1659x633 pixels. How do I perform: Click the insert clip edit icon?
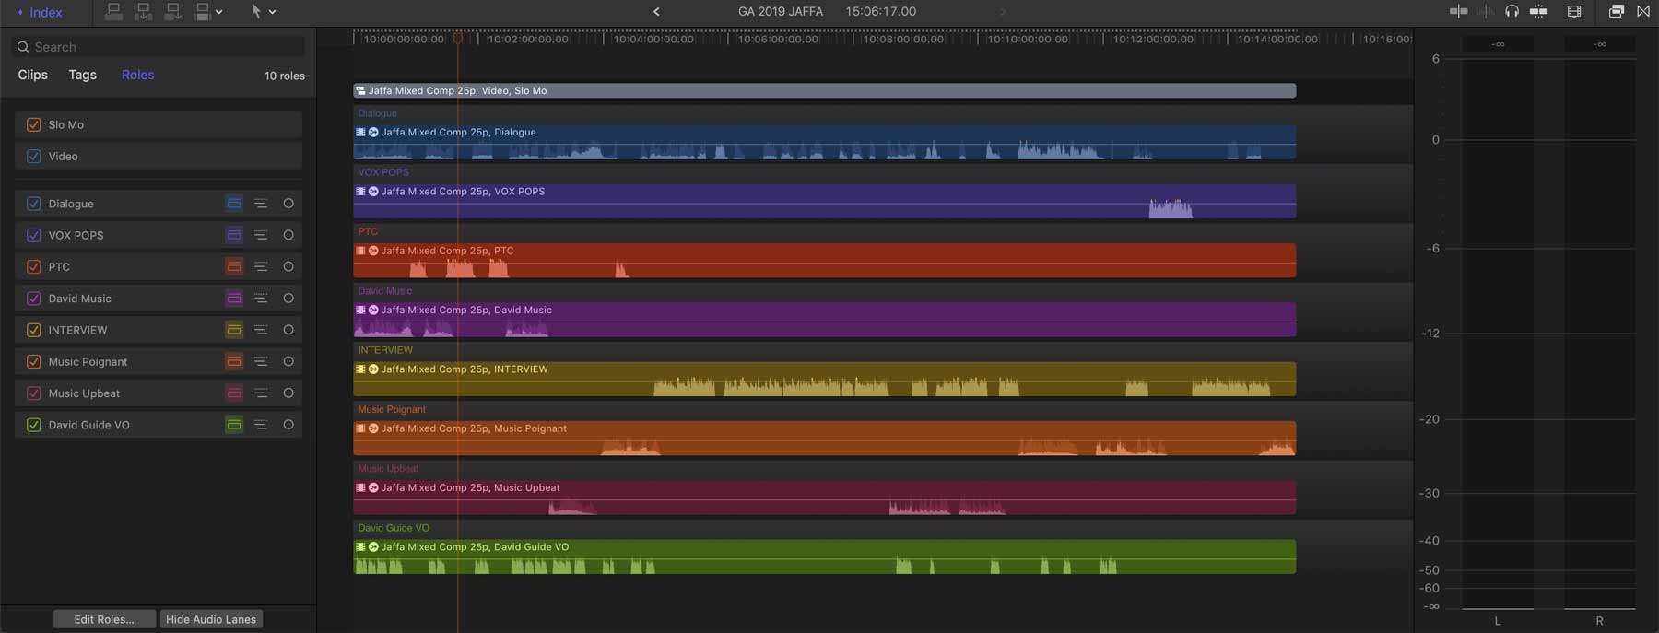coord(143,11)
